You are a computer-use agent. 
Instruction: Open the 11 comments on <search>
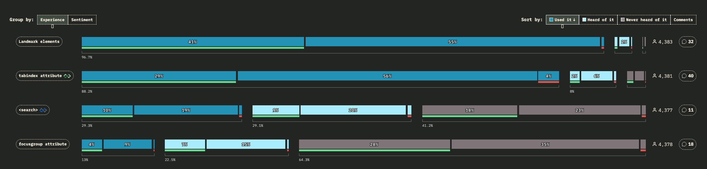point(687,110)
